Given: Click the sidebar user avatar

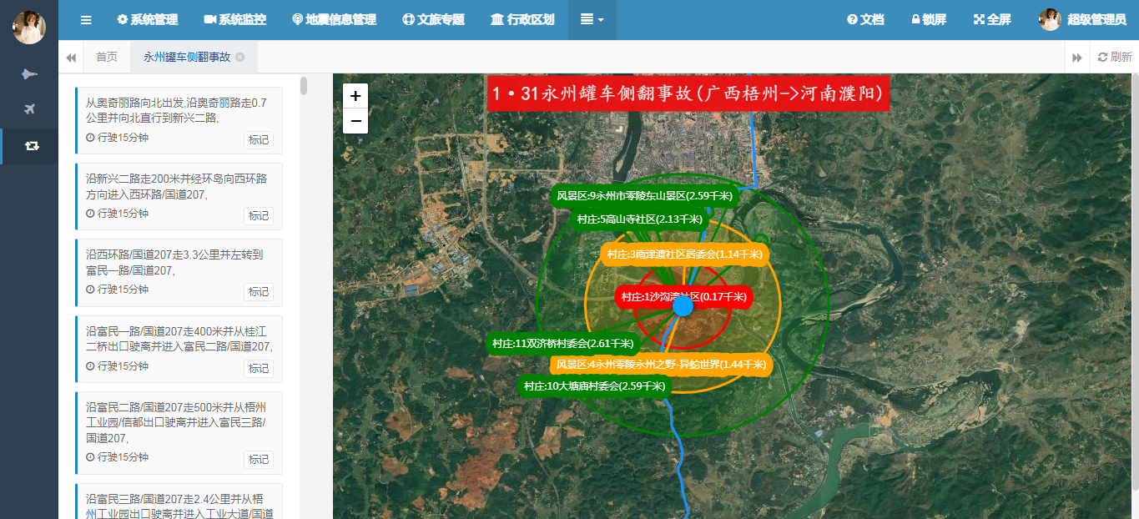Looking at the screenshot, I should [x=29, y=28].
